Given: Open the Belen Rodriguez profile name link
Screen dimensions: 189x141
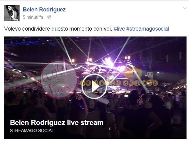Looking at the screenshot, I should (x=44, y=10).
